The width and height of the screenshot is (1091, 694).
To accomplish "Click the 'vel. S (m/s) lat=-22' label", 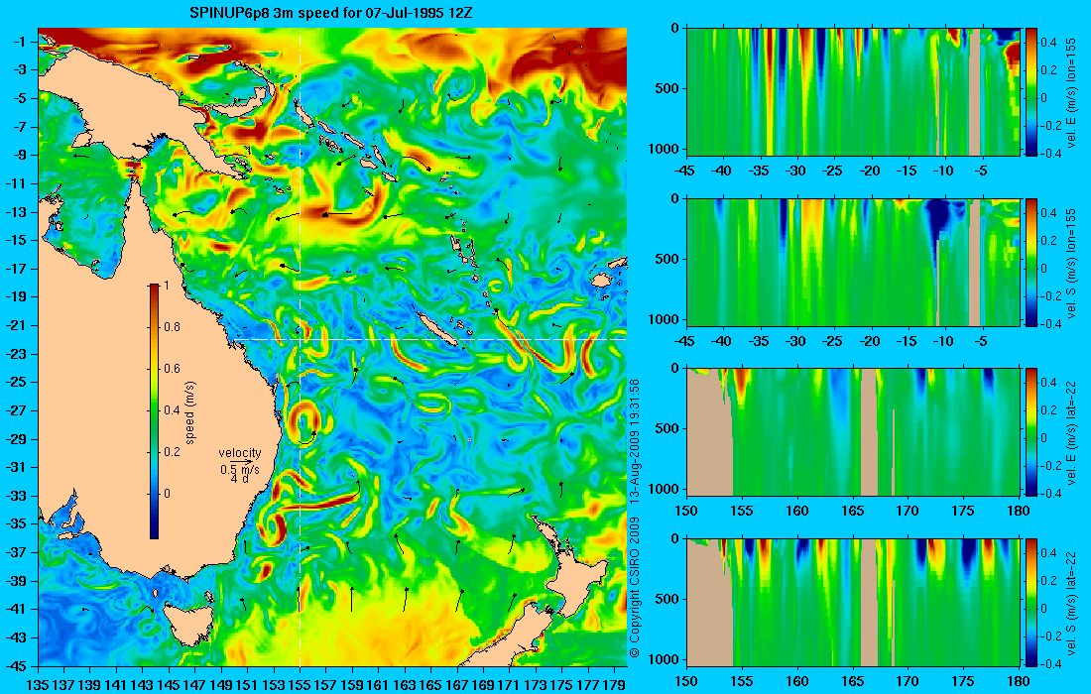I will pyautogui.click(x=1071, y=603).
